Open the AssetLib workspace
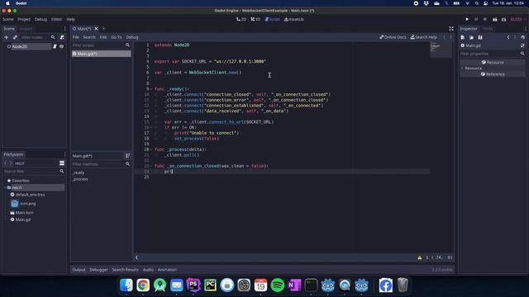 [x=294, y=19]
